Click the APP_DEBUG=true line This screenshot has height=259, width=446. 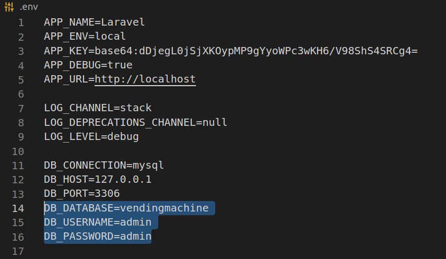(x=88, y=65)
